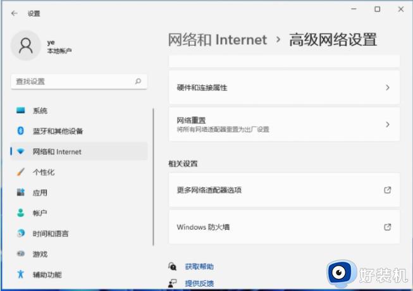Viewport: 413px width, 291px height.
Task: Open 时间和语言 settings category
Action: click(x=79, y=233)
